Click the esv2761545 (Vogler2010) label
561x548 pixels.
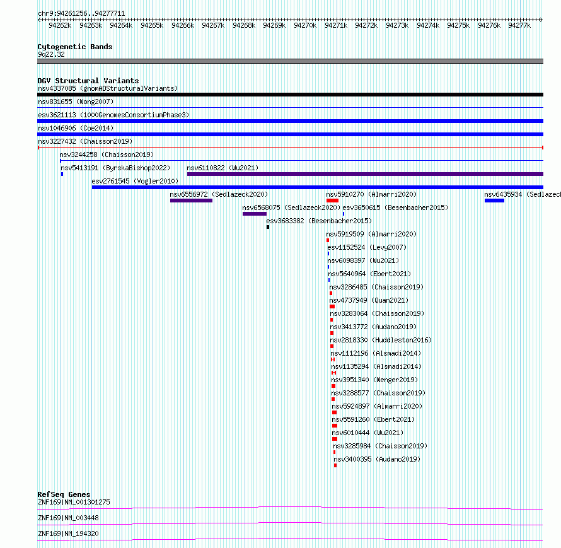coord(135,181)
